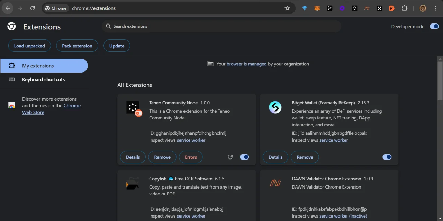
Task: Reload the Teneo Community Node extension
Action: 230,157
